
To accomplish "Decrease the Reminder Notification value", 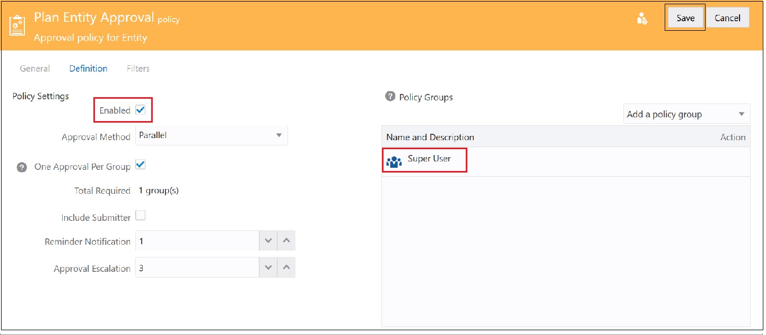I will click(268, 240).
